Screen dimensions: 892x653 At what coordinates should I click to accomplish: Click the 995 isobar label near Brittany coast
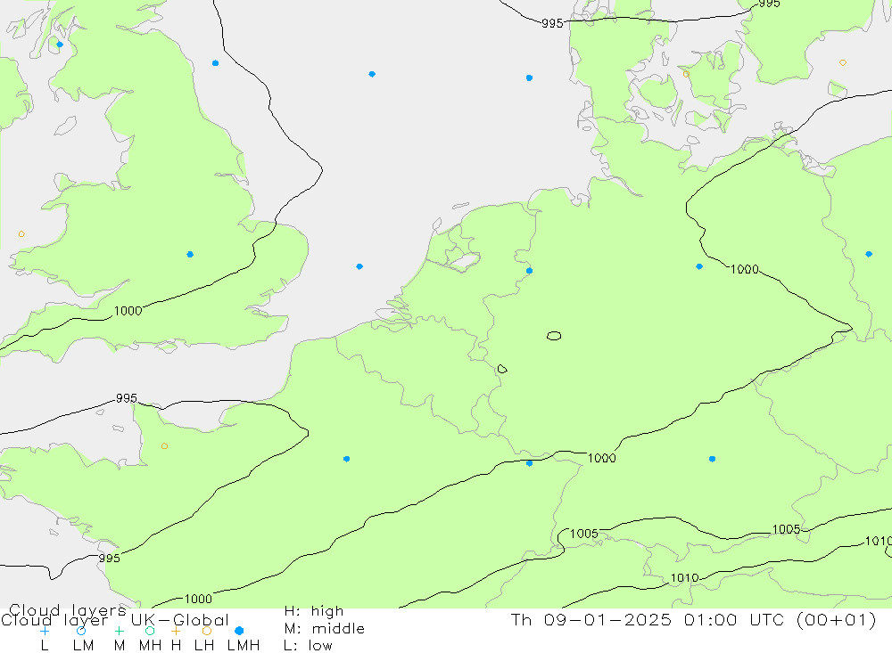109,558
